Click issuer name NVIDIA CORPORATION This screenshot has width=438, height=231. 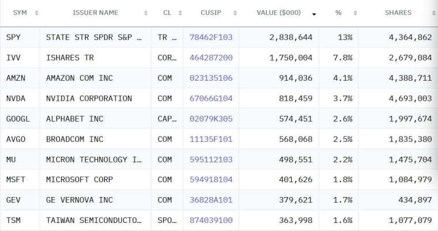pyautogui.click(x=89, y=99)
